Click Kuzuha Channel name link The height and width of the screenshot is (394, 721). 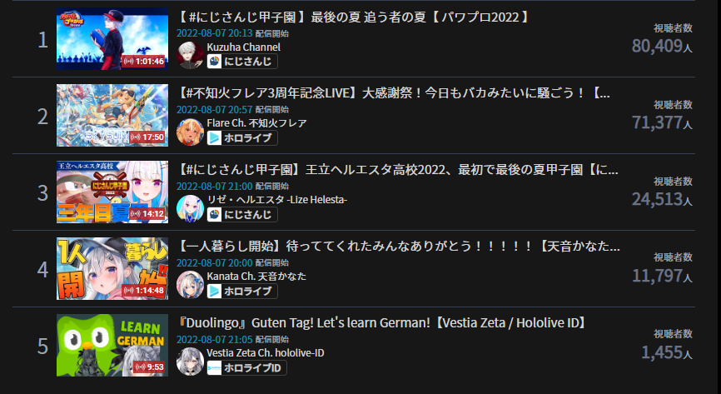point(243,47)
